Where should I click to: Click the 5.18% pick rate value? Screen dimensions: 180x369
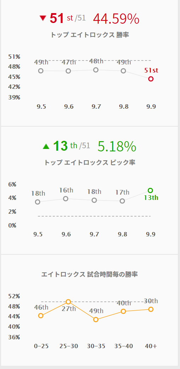116,146
